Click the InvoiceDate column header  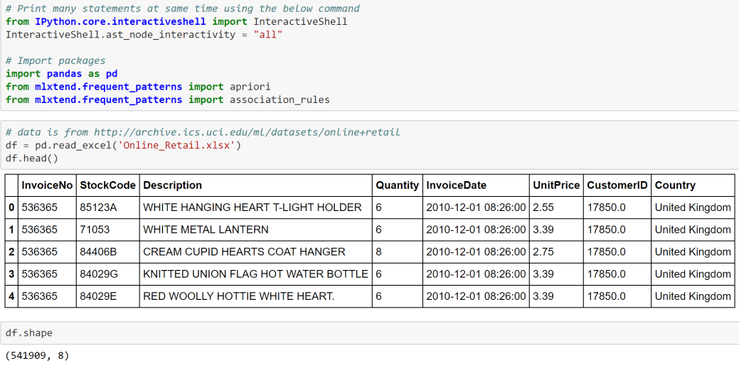point(476,185)
